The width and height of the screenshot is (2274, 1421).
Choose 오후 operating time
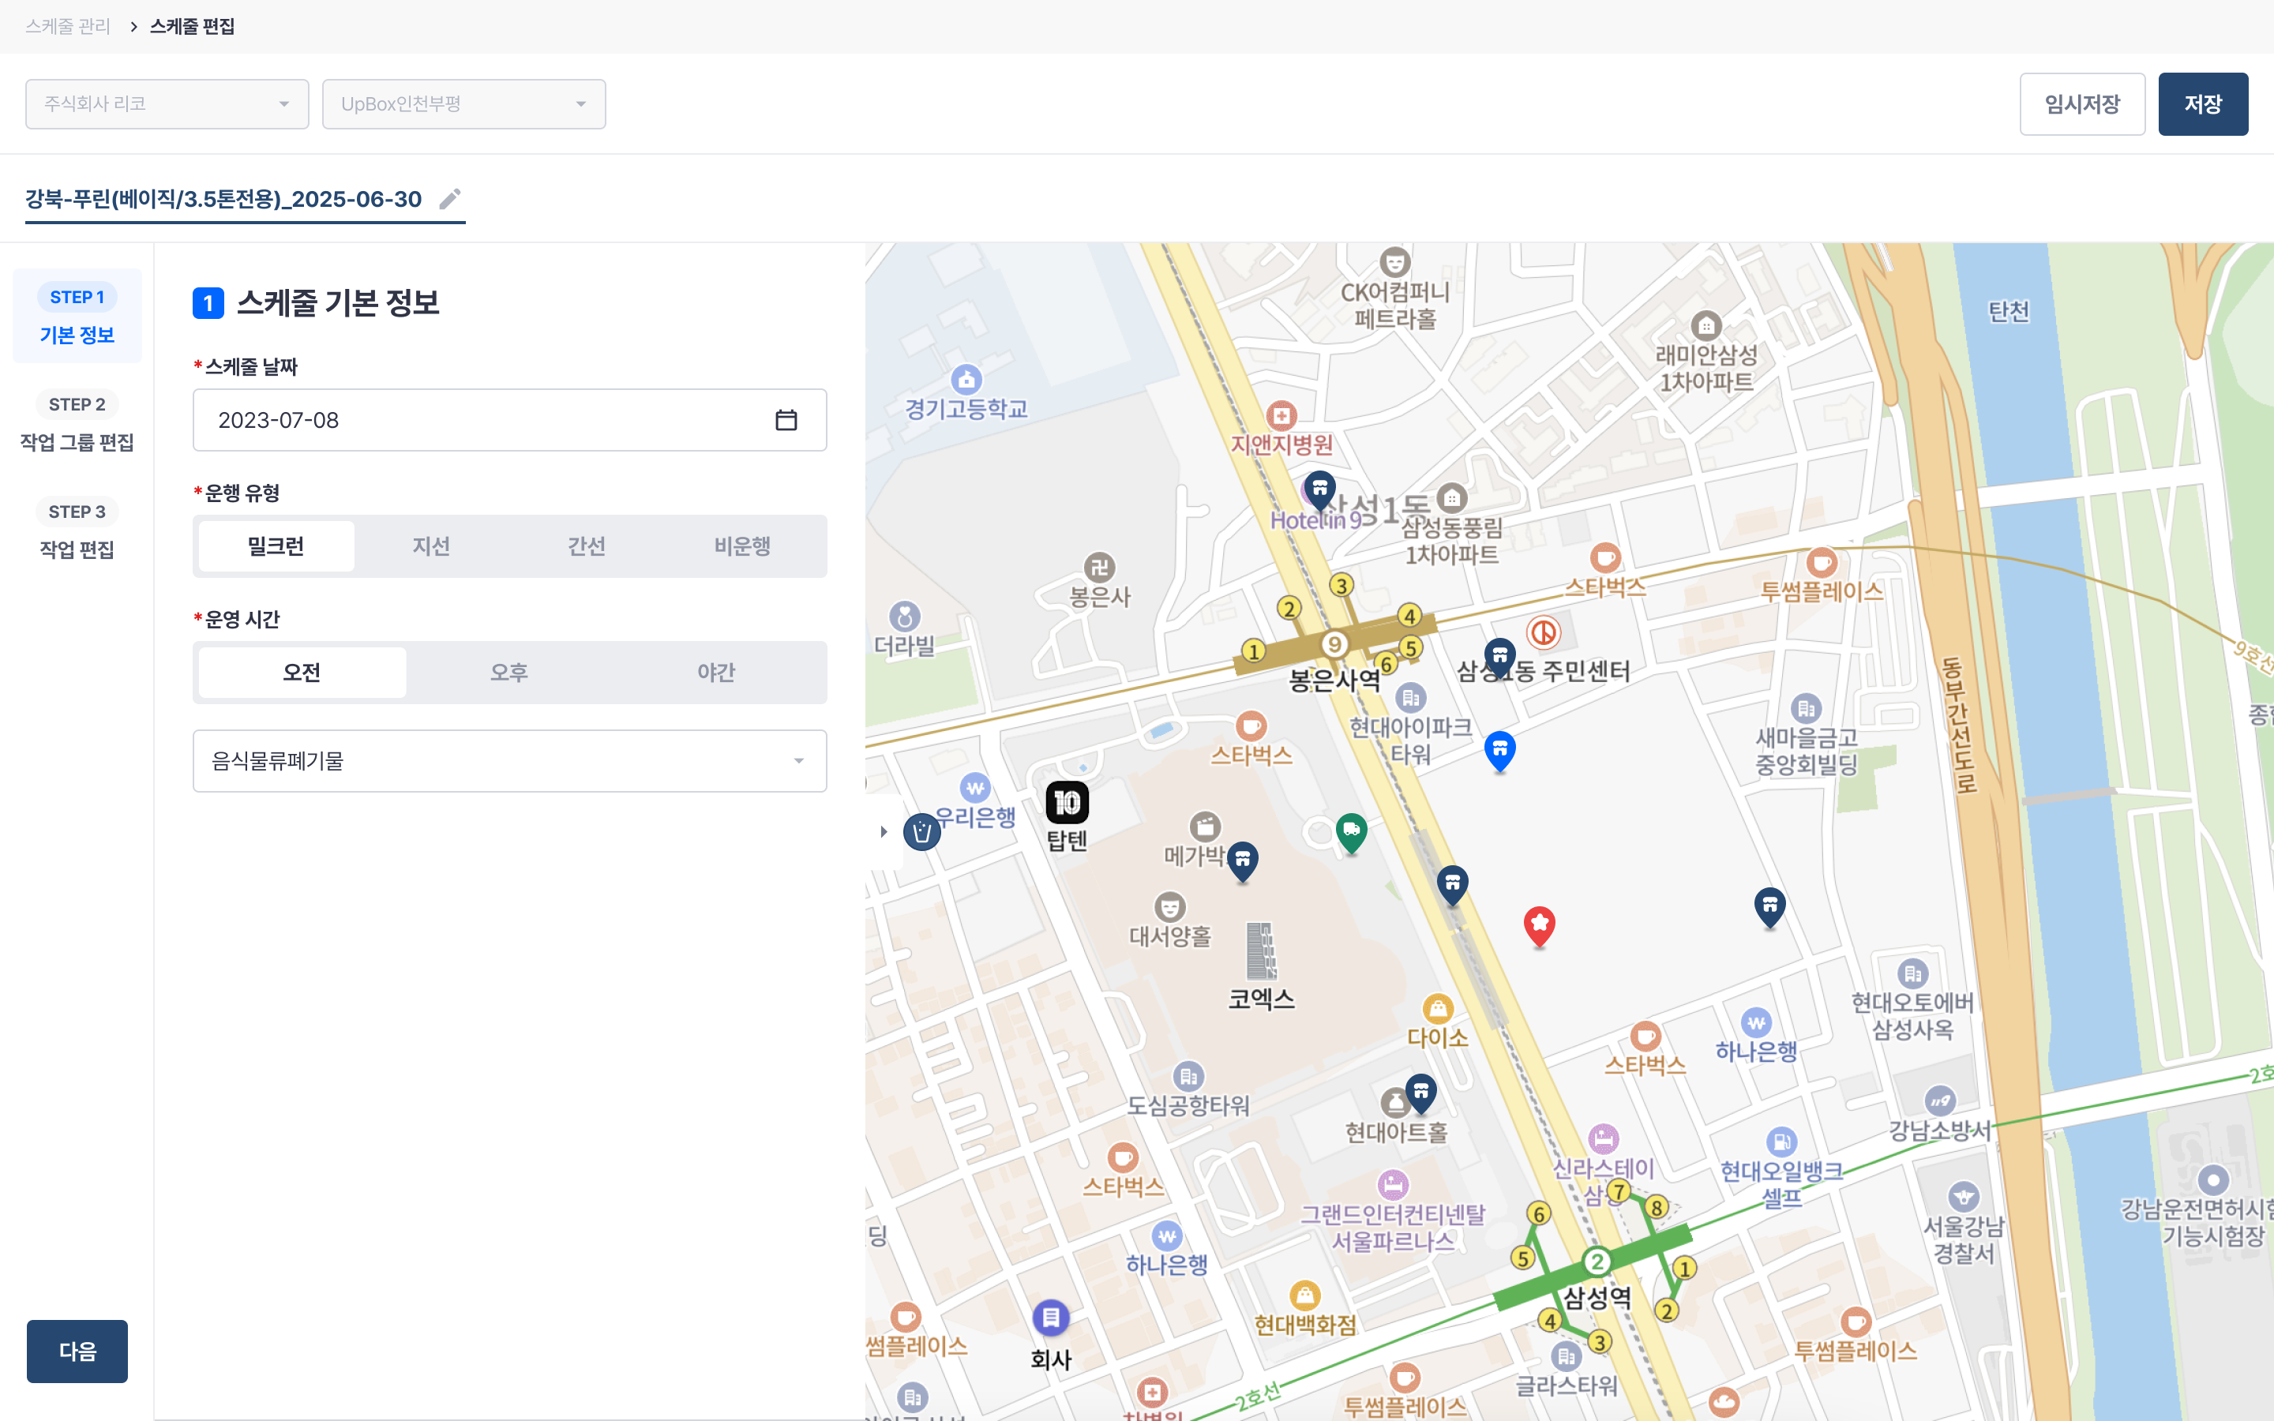[509, 673]
